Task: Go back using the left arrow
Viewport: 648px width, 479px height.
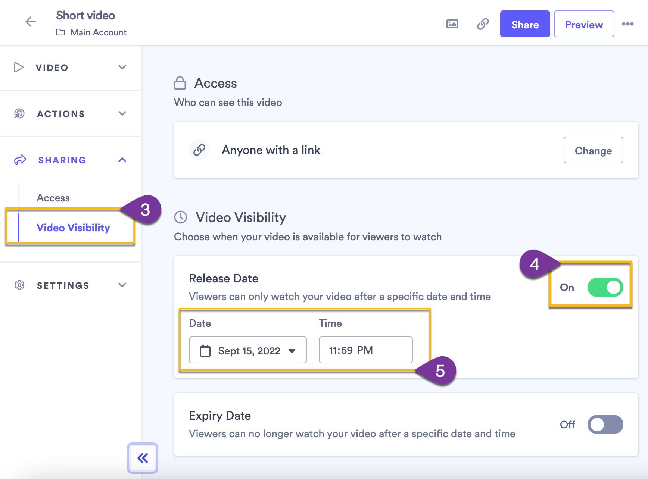Action: (31, 22)
